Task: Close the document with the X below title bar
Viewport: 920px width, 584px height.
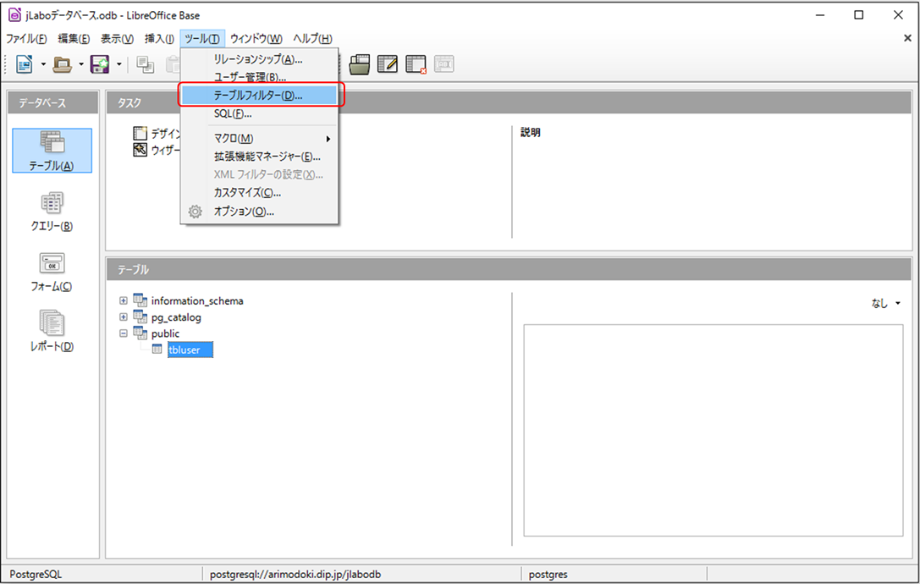Action: [907, 38]
